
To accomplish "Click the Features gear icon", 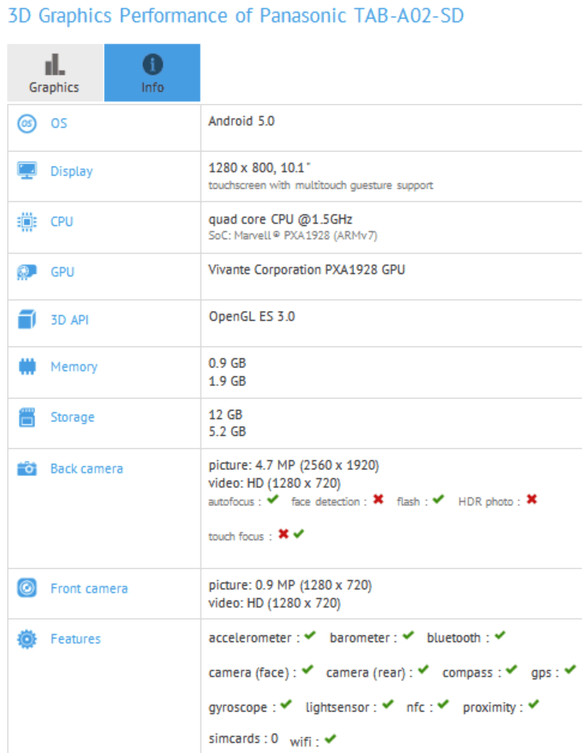I will (x=27, y=639).
